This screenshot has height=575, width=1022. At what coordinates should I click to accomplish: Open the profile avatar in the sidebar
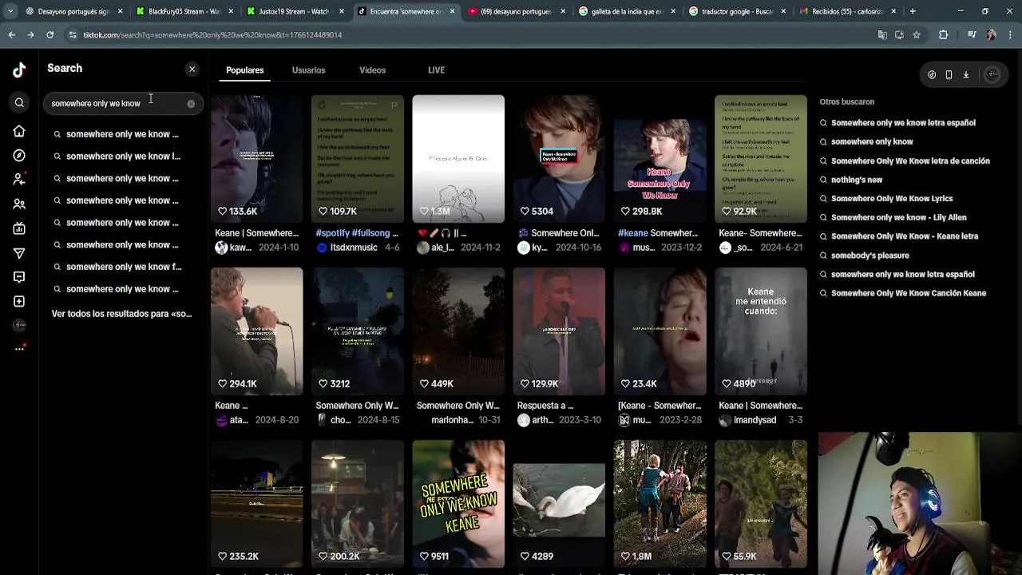[19, 325]
